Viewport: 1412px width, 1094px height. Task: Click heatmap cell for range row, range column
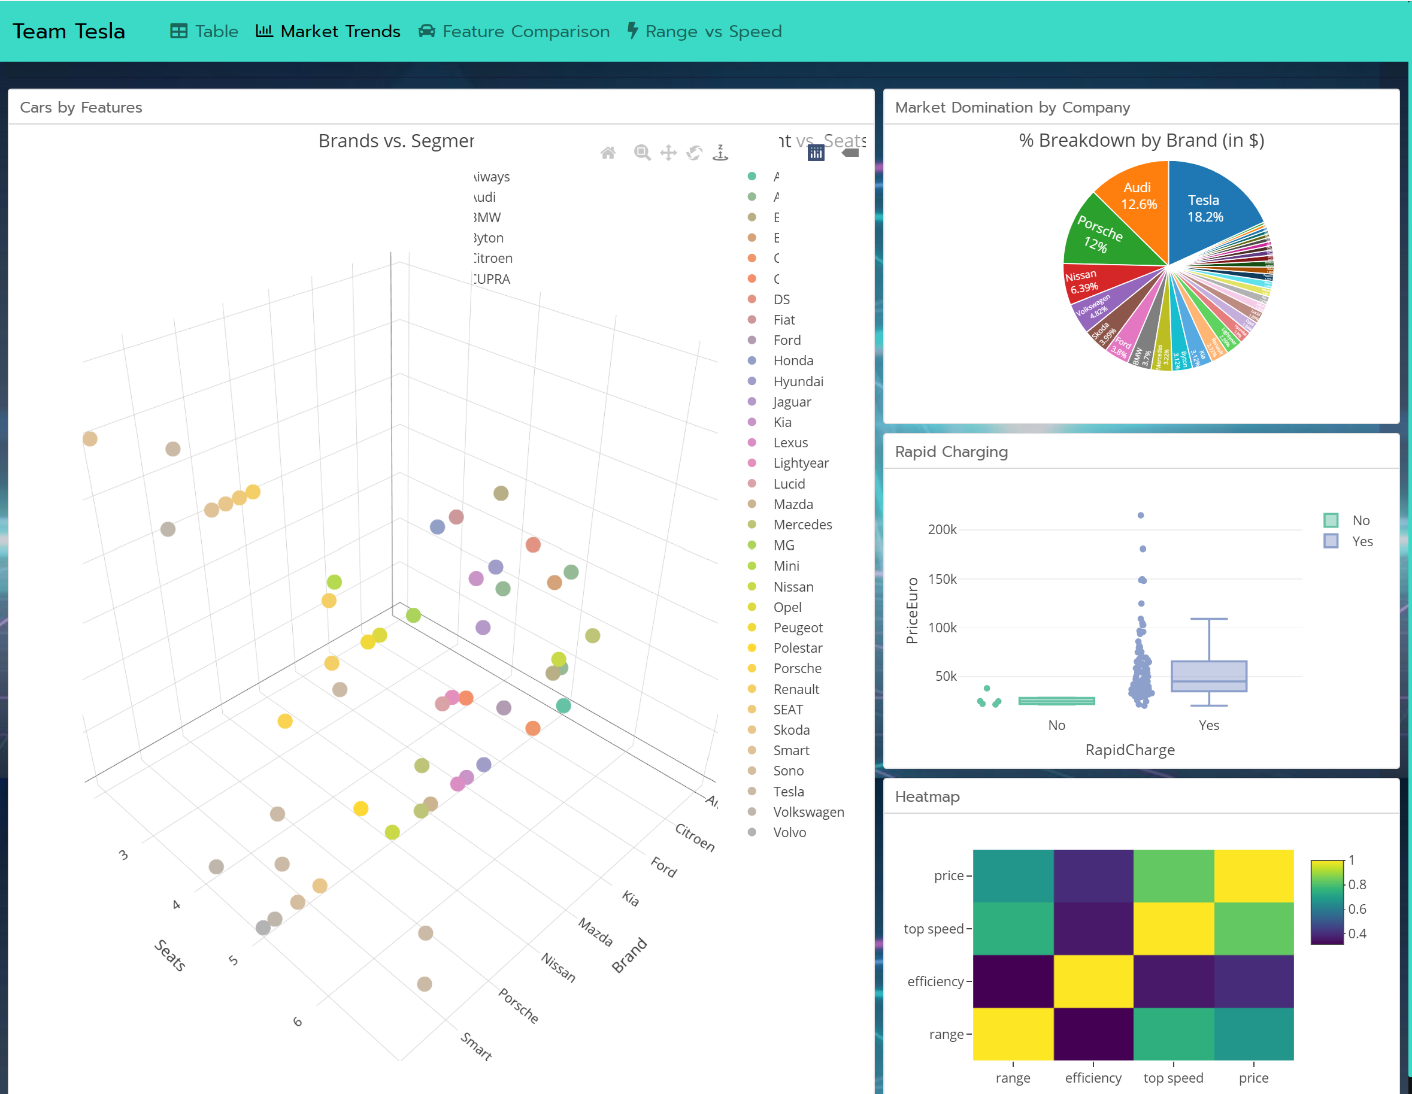[1013, 1034]
